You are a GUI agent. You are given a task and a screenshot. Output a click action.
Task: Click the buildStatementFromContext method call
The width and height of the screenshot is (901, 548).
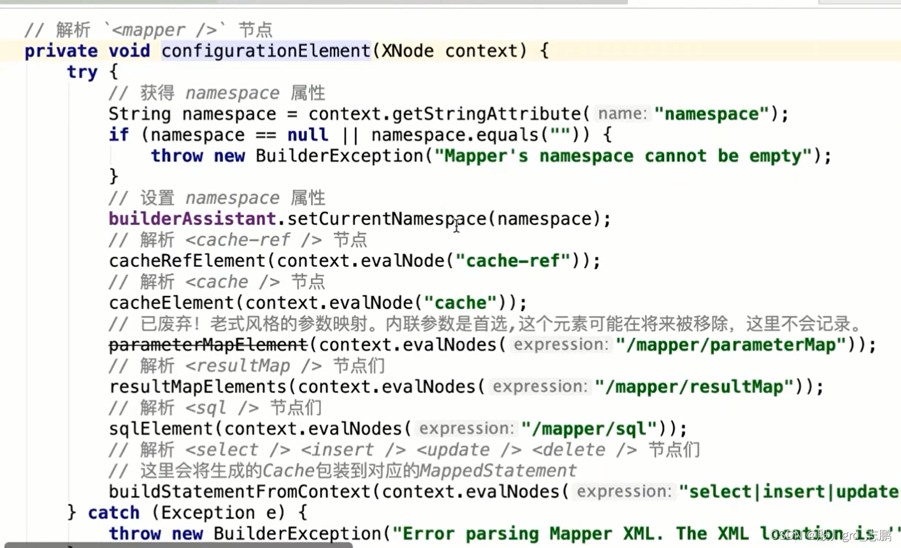point(240,492)
